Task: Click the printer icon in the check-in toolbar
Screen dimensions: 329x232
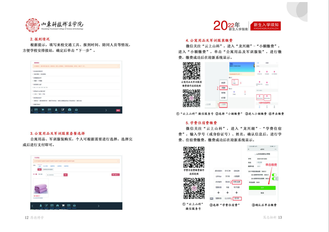Action: 76,109
